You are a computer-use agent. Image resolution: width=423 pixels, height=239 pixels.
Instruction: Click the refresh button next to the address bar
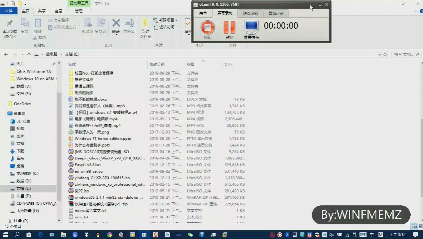tap(385, 54)
